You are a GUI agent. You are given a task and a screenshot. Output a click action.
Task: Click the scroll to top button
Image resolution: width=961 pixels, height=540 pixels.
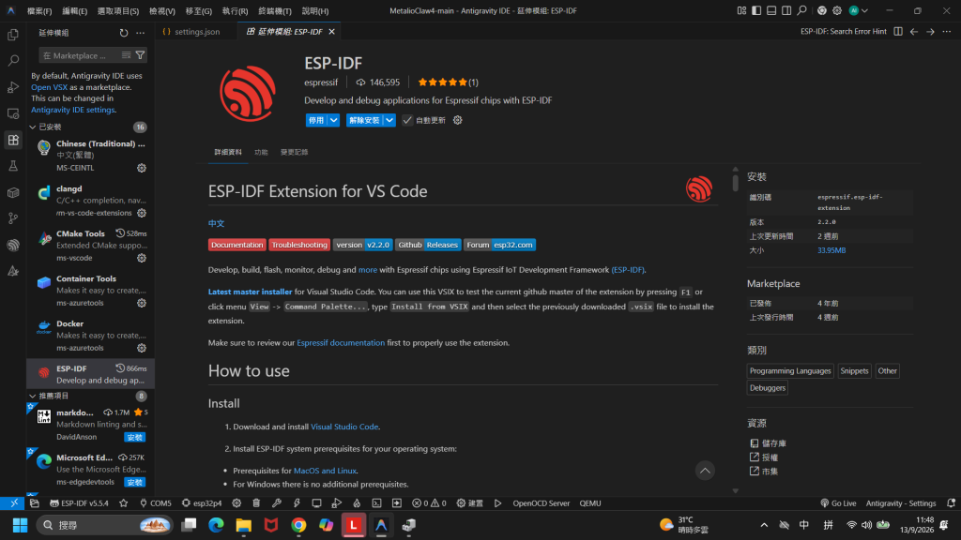coord(705,471)
